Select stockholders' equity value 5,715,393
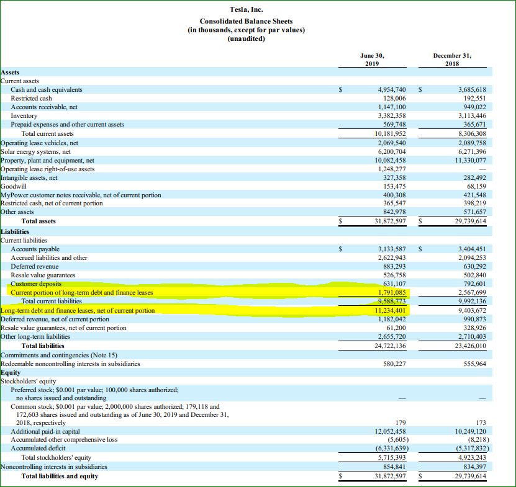This screenshot has width=516, height=487. [x=392, y=457]
